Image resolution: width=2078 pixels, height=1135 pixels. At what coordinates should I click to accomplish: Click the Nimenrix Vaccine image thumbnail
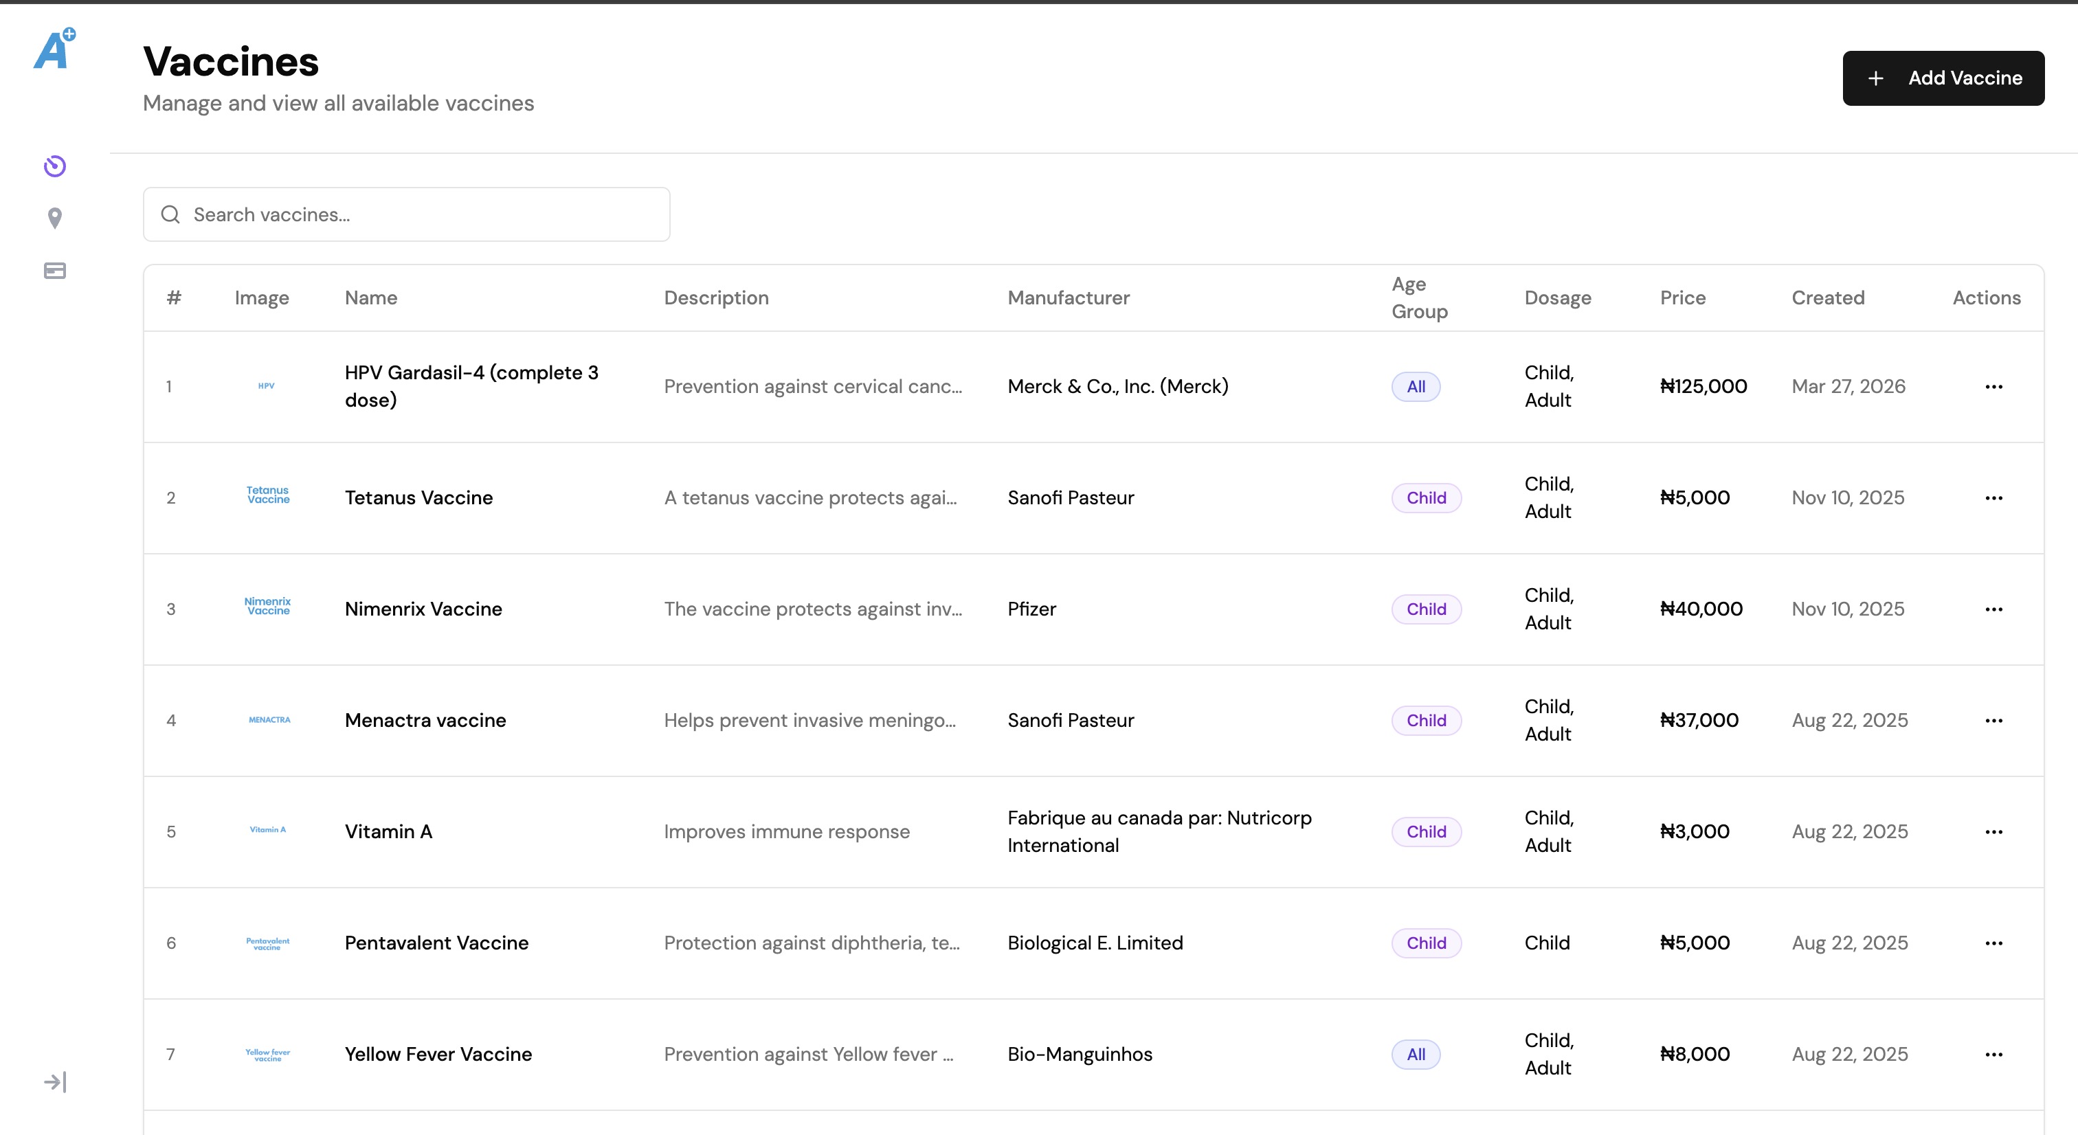[268, 606]
